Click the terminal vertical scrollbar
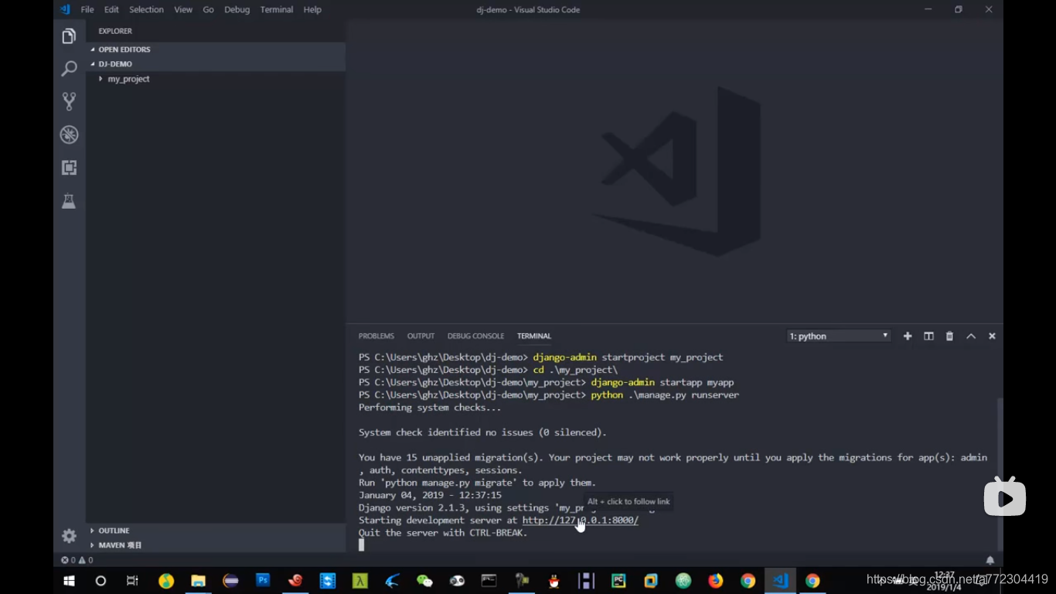The height and width of the screenshot is (594, 1056). click(x=1000, y=474)
